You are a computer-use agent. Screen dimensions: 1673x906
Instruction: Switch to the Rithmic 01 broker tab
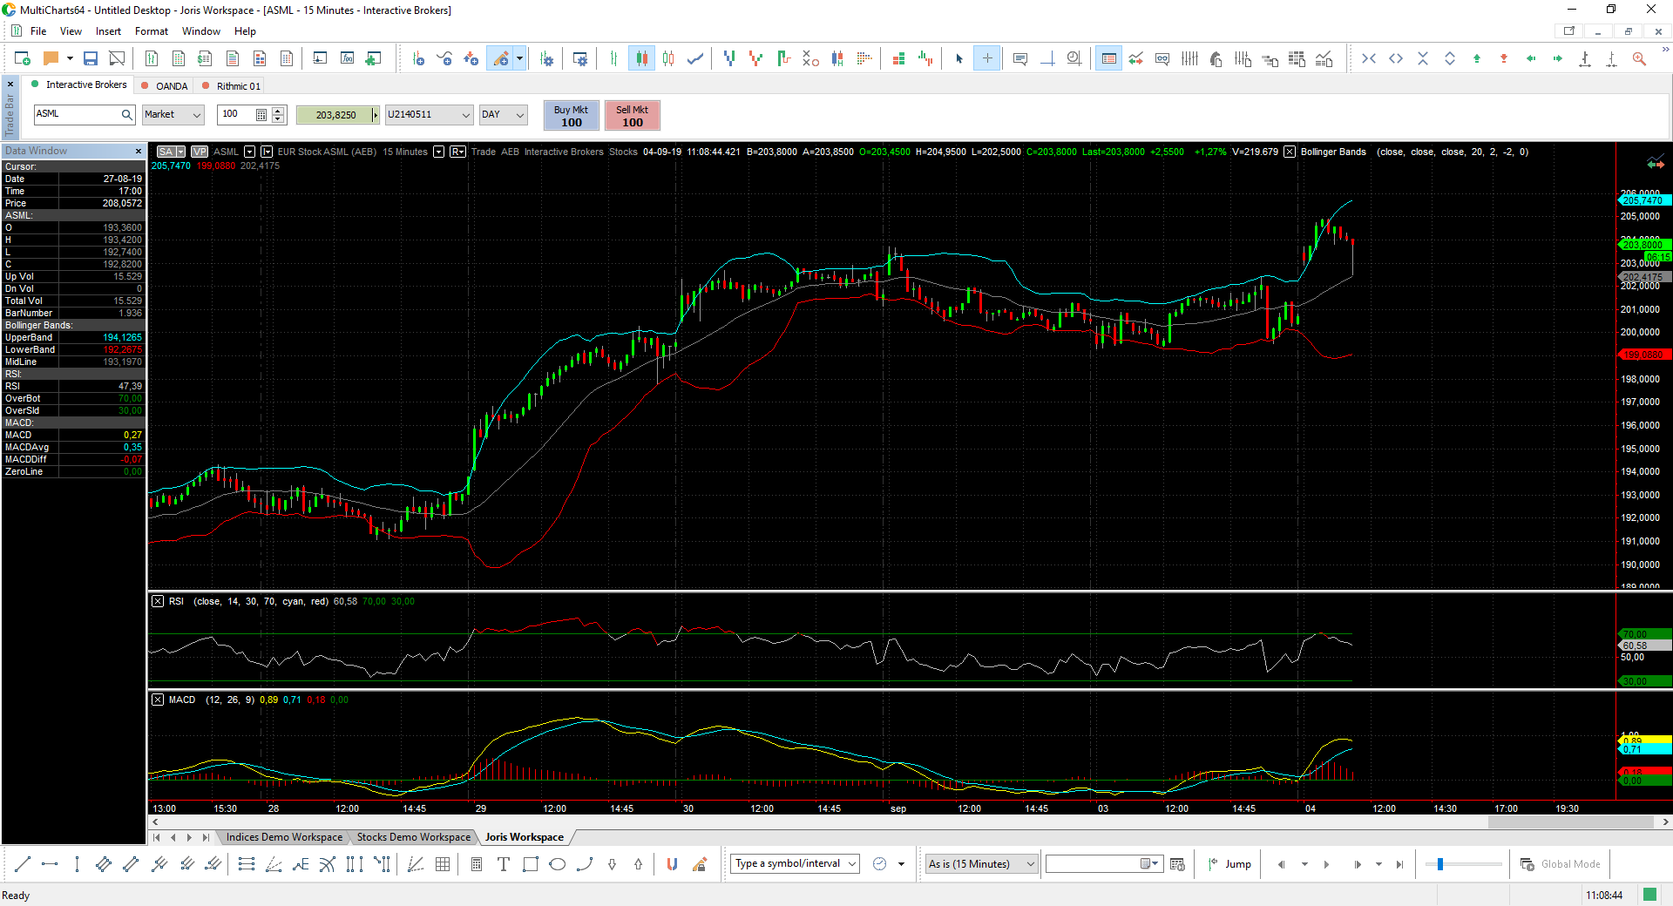[x=231, y=86]
